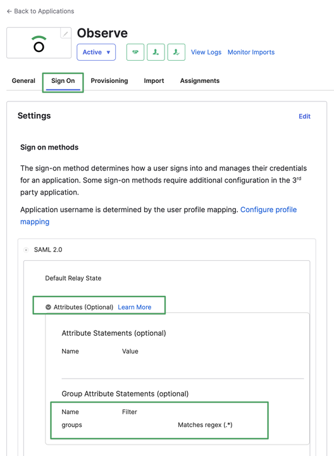This screenshot has height=456, width=334.
Task: Click the Value column header
Action: (130, 351)
